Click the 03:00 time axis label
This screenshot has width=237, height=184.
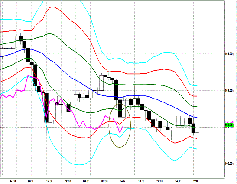click(86, 181)
